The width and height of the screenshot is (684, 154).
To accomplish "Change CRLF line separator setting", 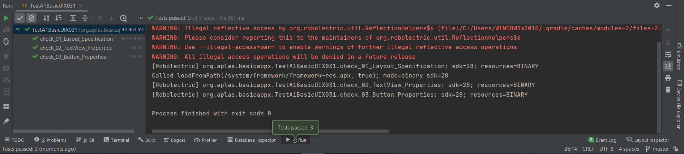I will 588,149.
